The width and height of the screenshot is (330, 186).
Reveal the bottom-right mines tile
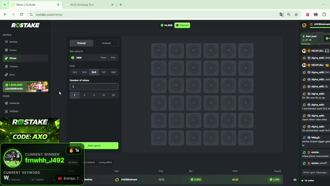246,138
